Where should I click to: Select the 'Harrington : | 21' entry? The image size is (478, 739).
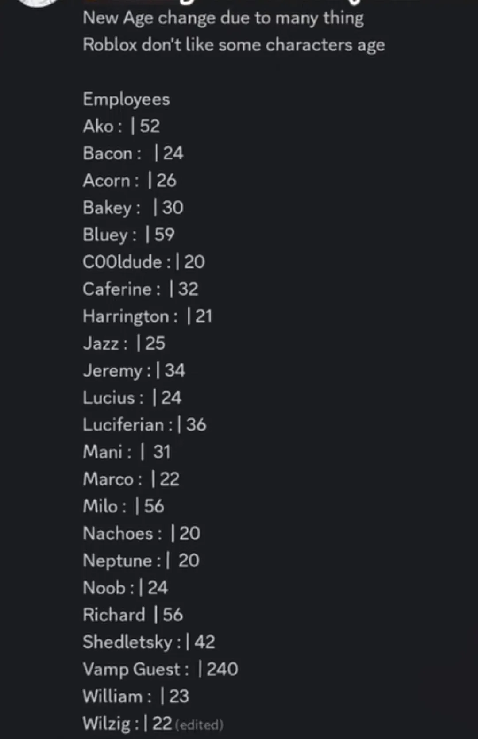pyautogui.click(x=147, y=316)
